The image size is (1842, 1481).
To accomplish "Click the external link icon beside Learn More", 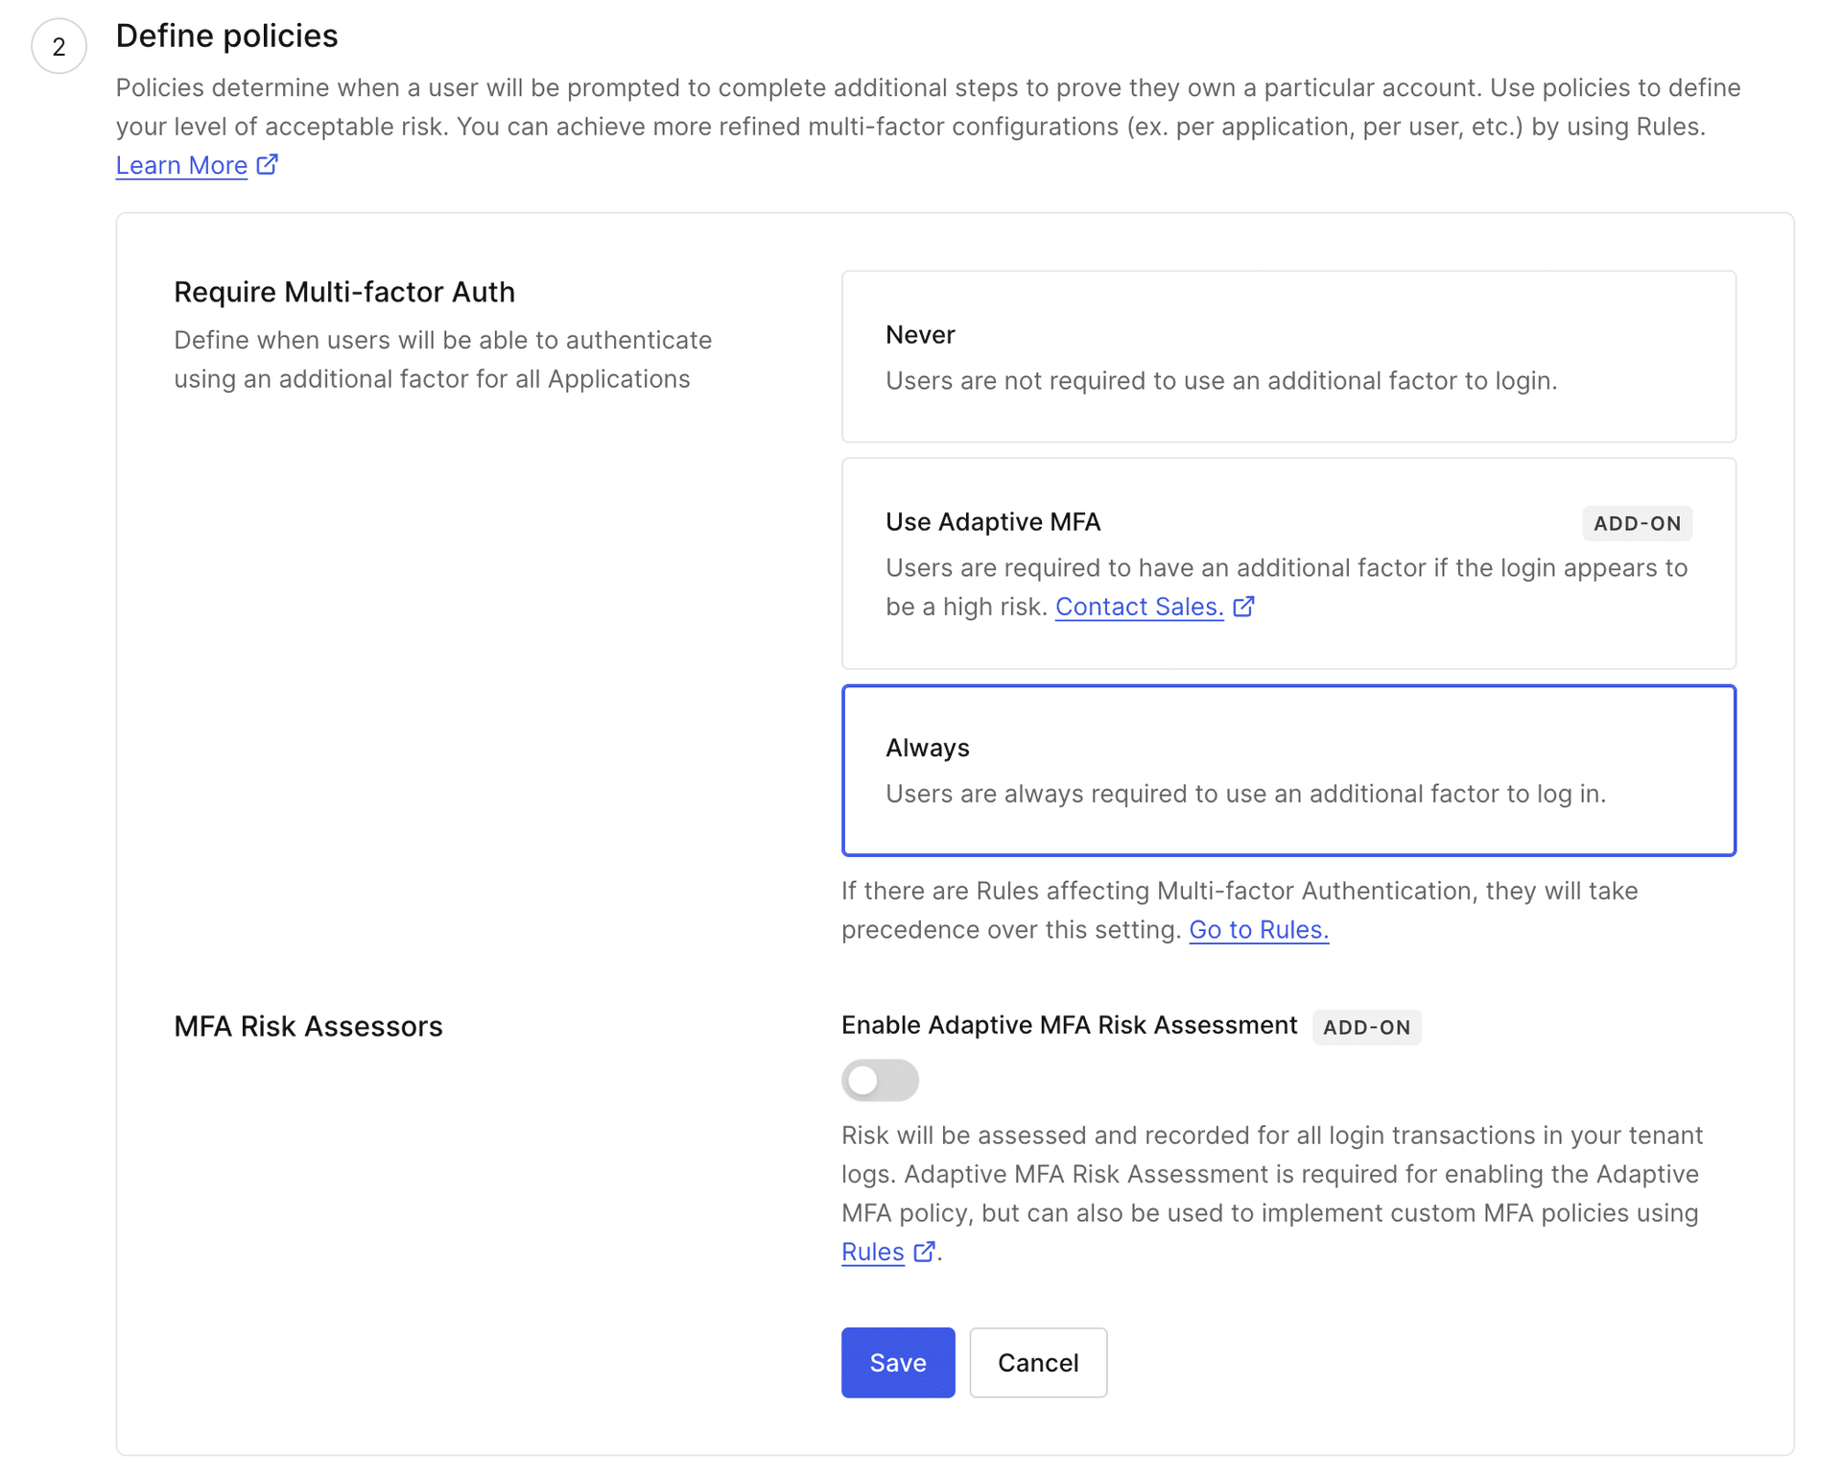I will pos(266,164).
